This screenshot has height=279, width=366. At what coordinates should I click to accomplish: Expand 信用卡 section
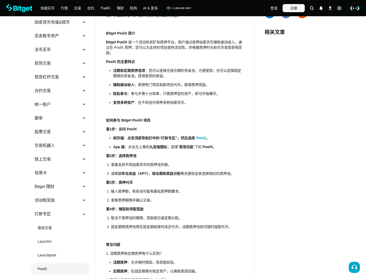60,173
